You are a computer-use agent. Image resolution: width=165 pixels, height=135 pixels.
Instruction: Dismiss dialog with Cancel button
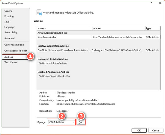(x=156, y=131)
